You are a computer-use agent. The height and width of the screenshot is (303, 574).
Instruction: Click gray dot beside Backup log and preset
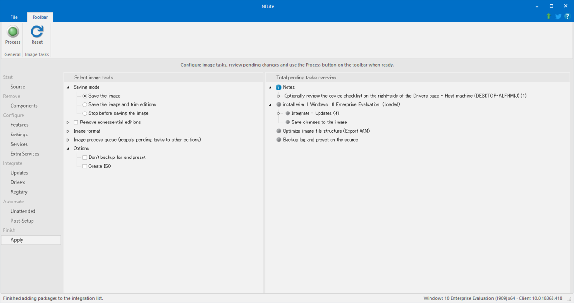tap(279, 140)
